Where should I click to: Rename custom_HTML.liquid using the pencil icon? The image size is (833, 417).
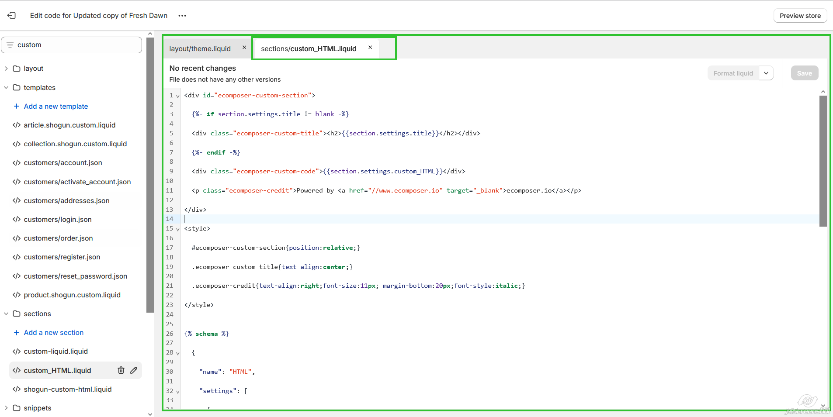pos(134,370)
